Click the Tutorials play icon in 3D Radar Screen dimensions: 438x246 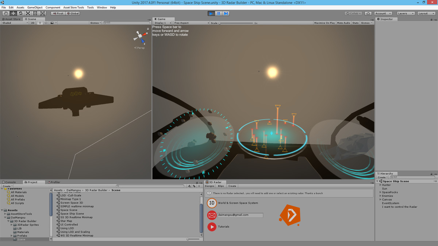[212, 227]
